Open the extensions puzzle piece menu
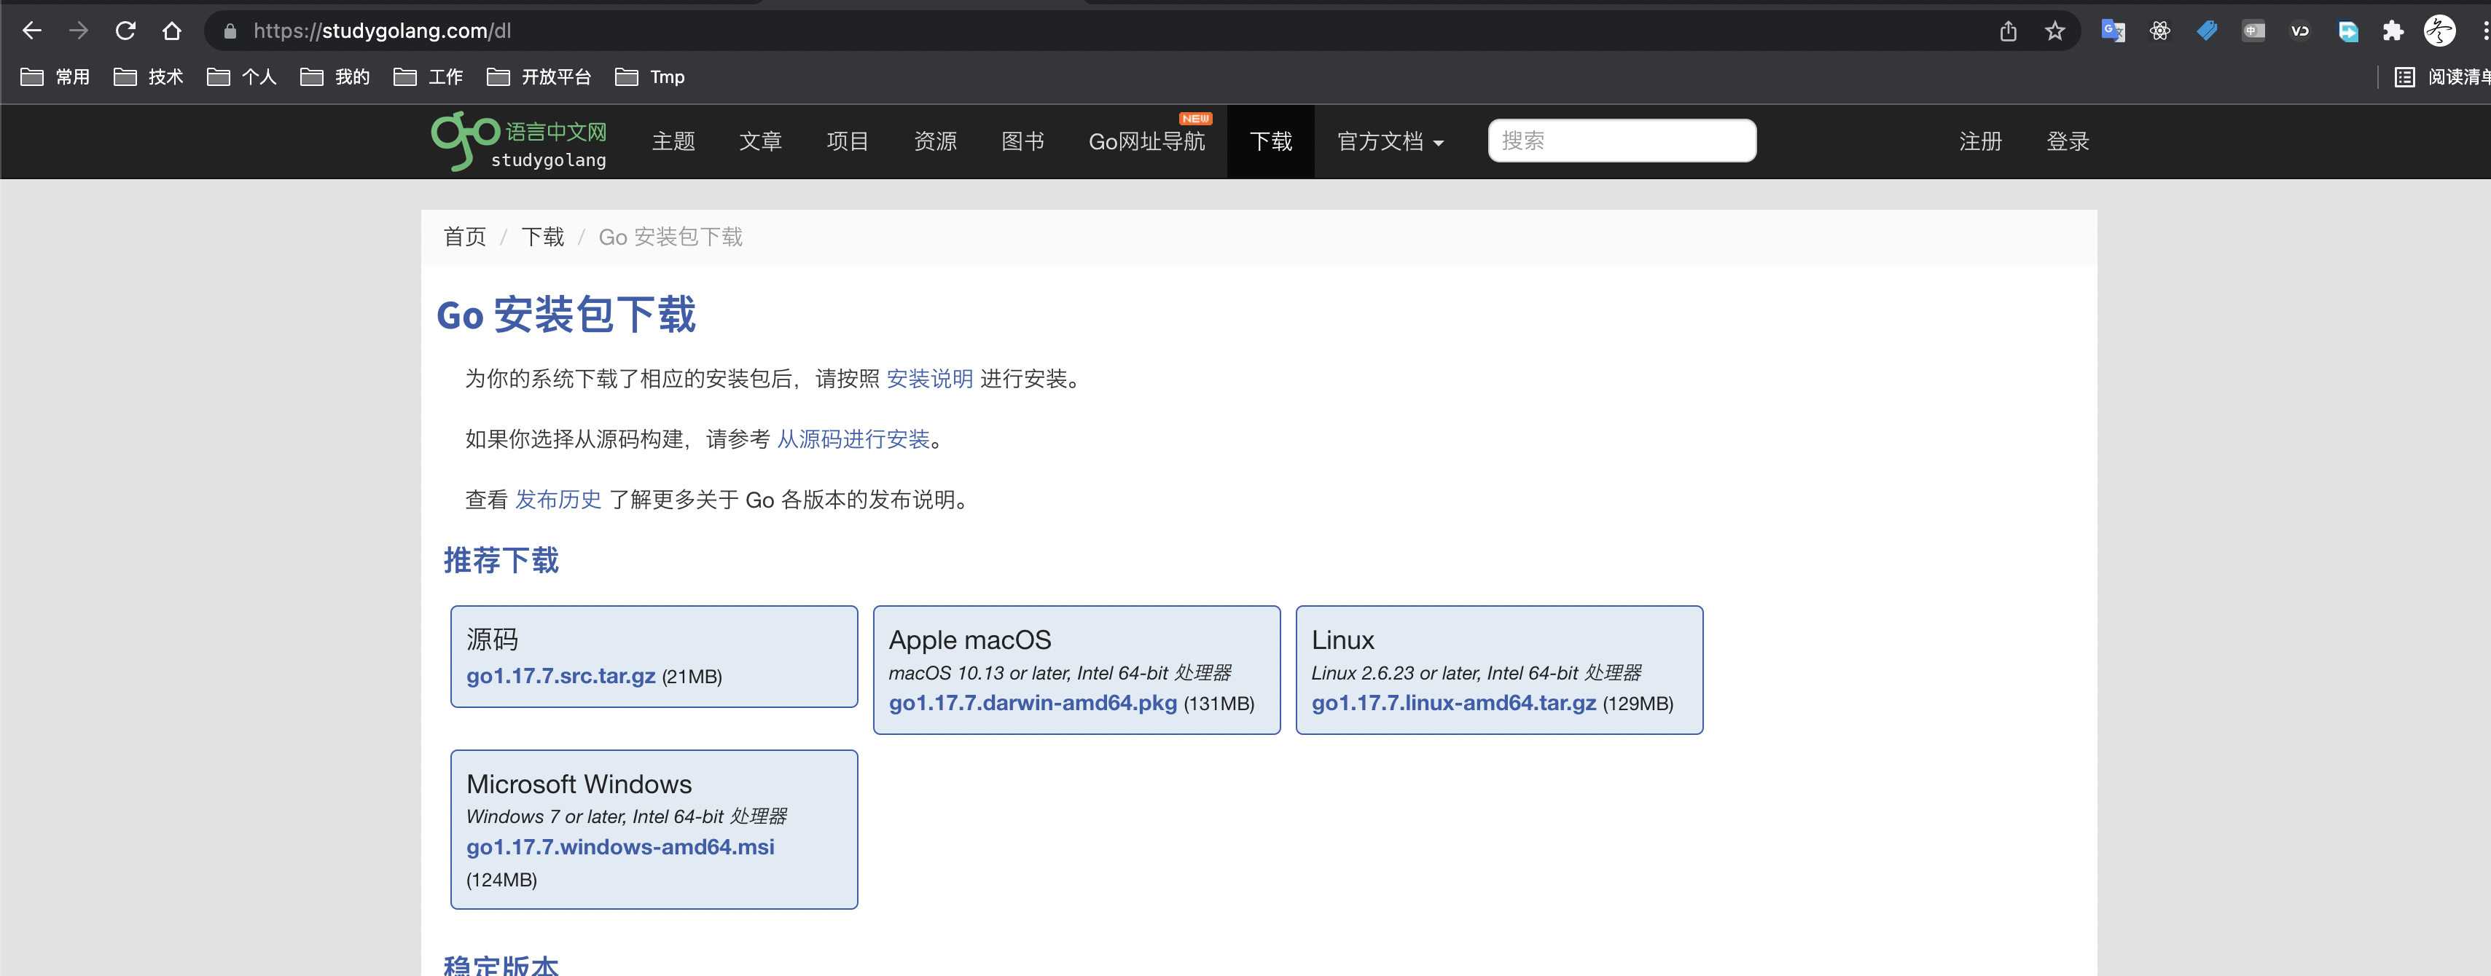 pos(2393,31)
